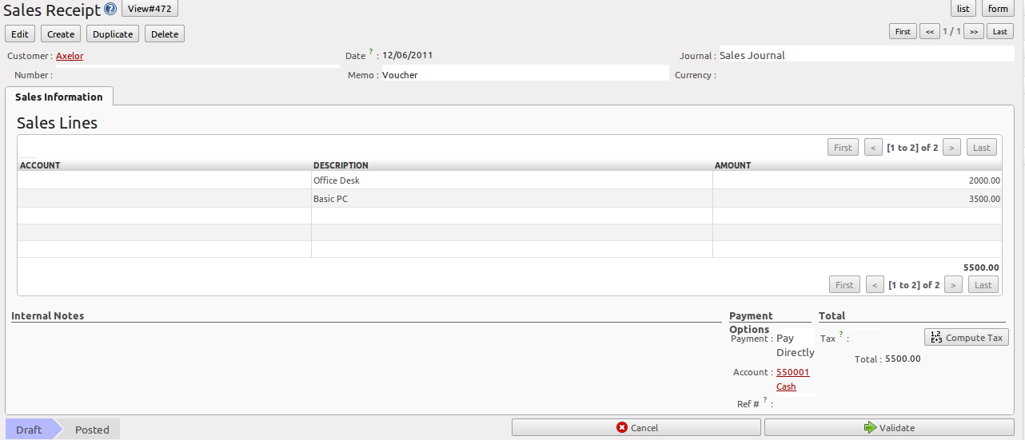Click the < pager button above the table
1025x440 pixels.
tap(874, 148)
